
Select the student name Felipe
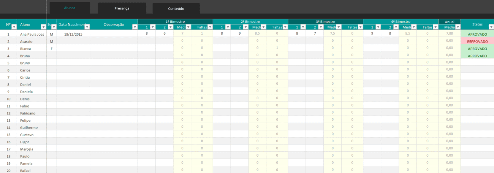coord(25,120)
